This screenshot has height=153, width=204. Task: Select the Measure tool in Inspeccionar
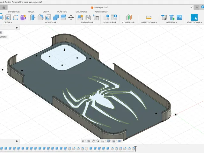(149, 18)
